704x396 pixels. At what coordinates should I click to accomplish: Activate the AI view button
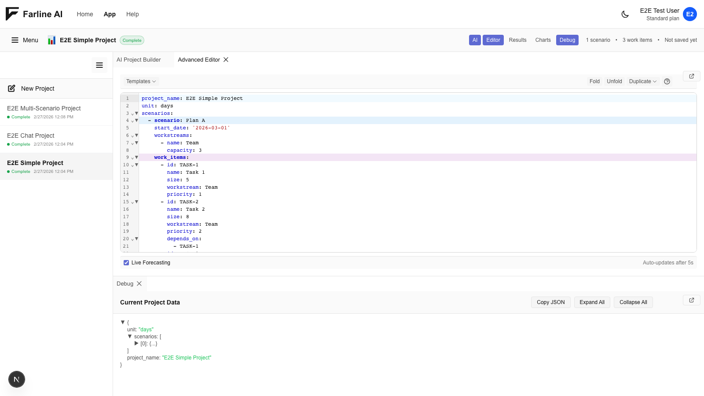(475, 40)
